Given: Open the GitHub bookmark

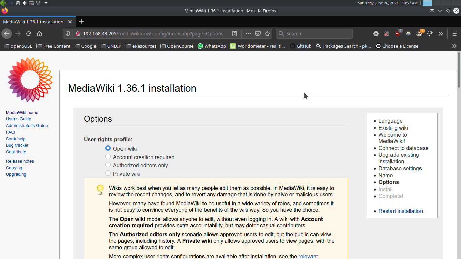Looking at the screenshot, I should click(301, 46).
